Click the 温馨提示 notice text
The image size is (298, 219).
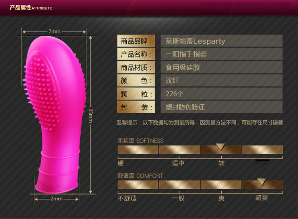[x=199, y=123]
